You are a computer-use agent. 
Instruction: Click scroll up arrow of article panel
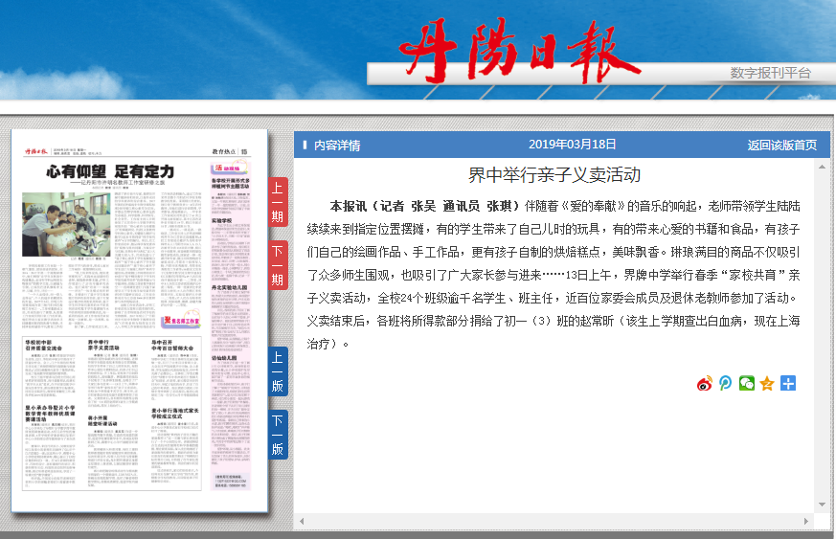click(x=822, y=167)
